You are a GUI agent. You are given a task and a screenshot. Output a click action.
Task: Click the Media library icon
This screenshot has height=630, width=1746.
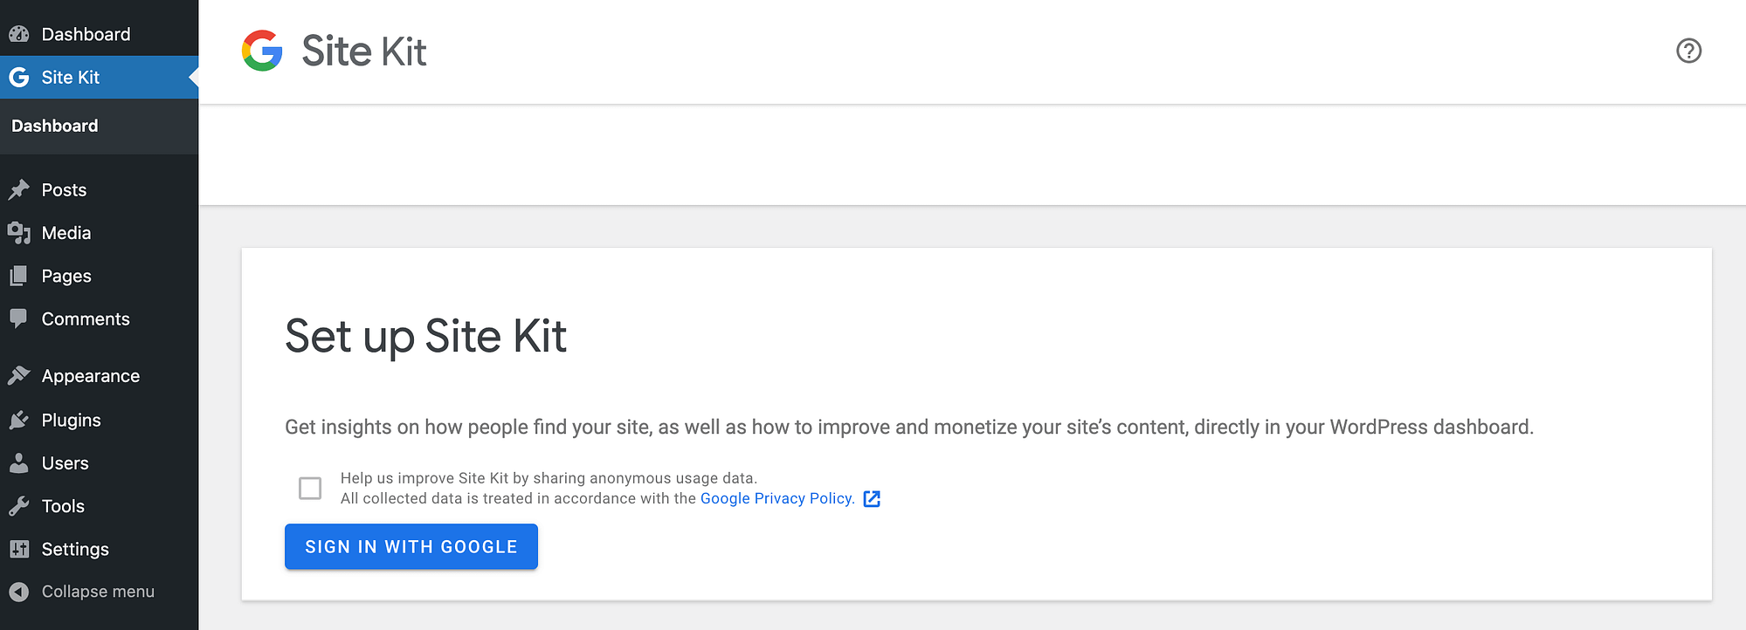(x=19, y=233)
